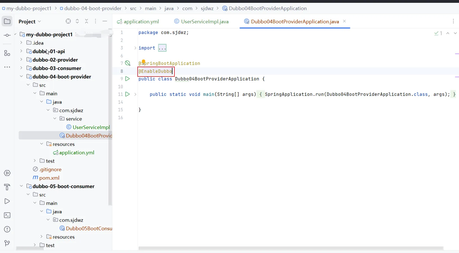Expand the test folder under dubbo-04-boot-provider

(35, 161)
